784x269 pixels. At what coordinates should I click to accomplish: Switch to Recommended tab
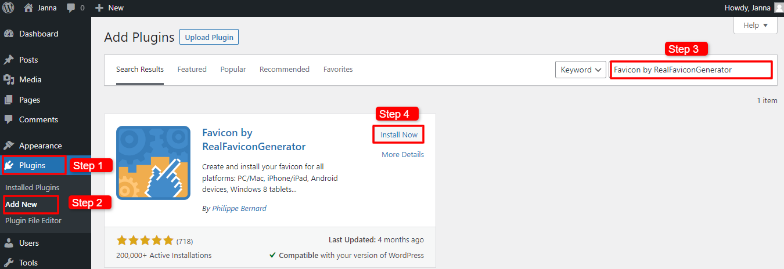pos(285,69)
